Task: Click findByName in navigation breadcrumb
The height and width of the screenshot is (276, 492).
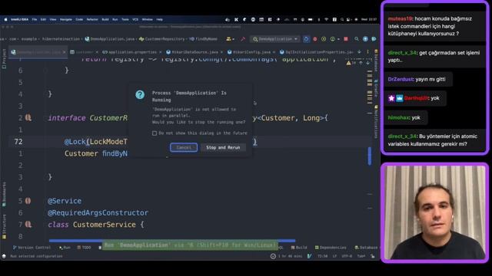Action: click(x=203, y=39)
